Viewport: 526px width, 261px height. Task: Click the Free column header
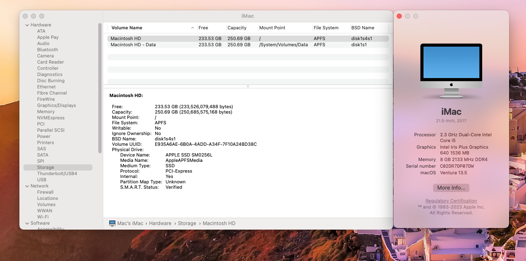203,28
